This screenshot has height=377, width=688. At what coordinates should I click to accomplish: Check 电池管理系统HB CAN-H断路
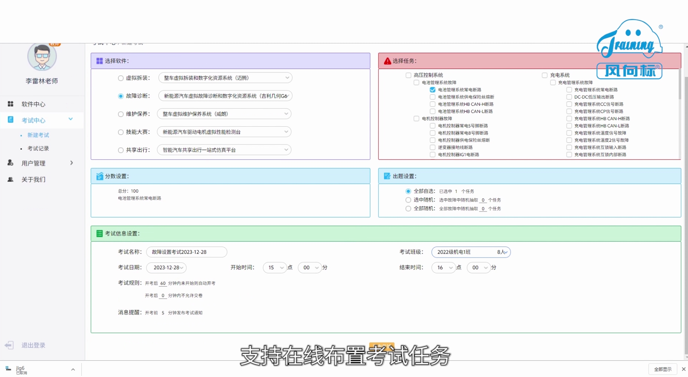433,104
